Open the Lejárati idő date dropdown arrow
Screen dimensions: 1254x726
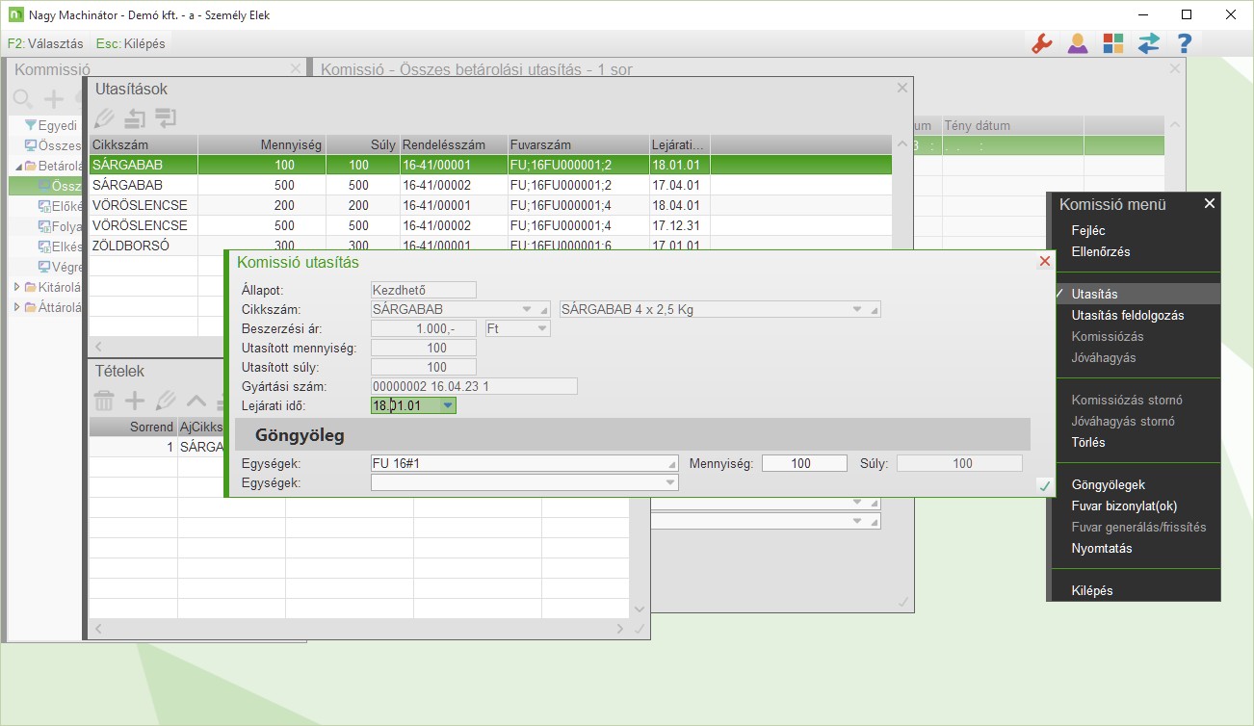447,406
